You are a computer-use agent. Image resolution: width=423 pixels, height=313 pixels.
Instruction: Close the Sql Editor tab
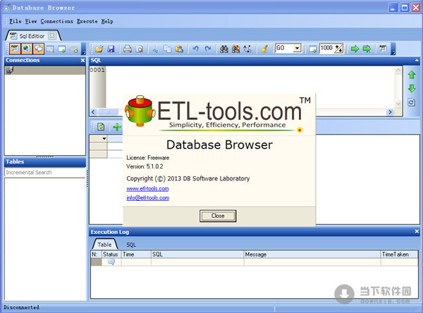click(51, 36)
